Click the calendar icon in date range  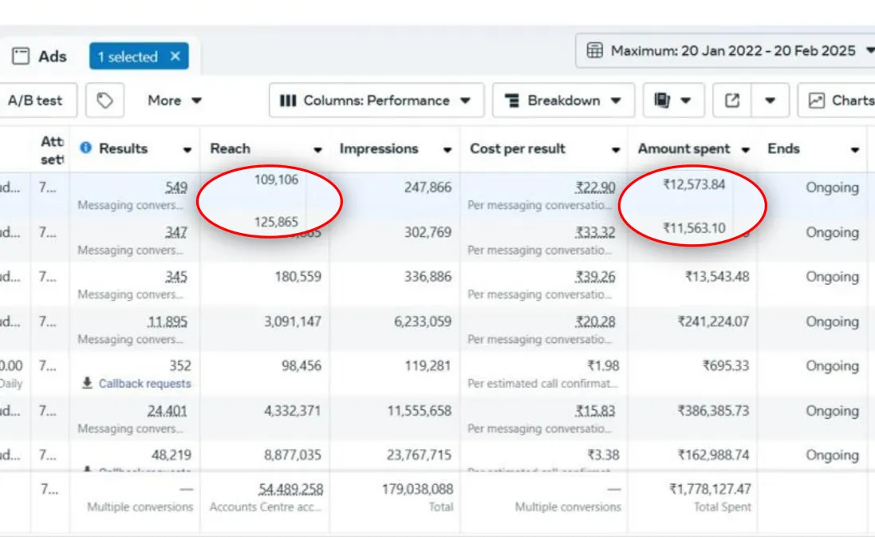[x=594, y=51]
